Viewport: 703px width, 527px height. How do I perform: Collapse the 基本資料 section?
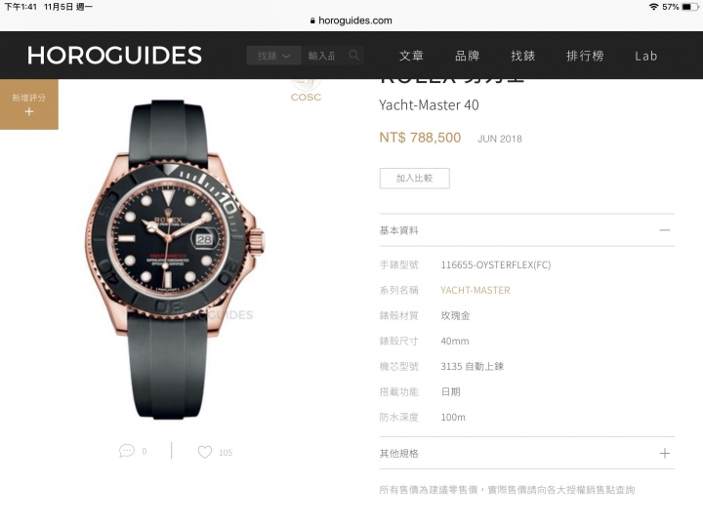click(x=665, y=230)
